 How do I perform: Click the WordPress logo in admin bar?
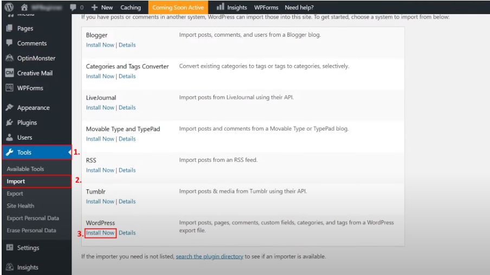click(9, 7)
